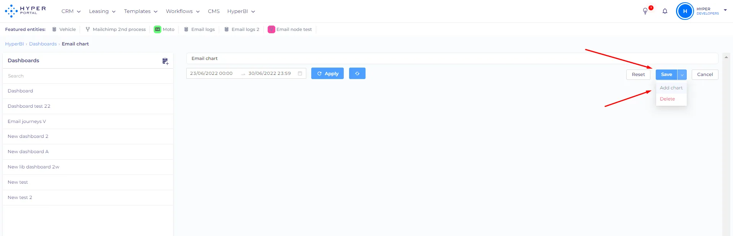Open the notifications bell
Image resolution: width=733 pixels, height=236 pixels.
click(665, 11)
